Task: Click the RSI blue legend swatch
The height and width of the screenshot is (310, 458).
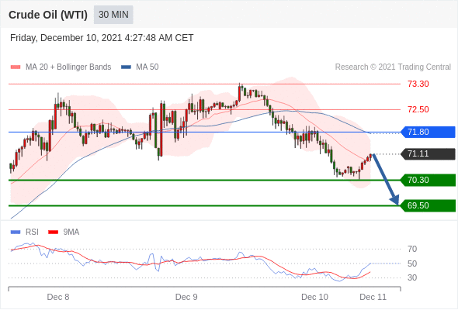Action: click(x=16, y=232)
